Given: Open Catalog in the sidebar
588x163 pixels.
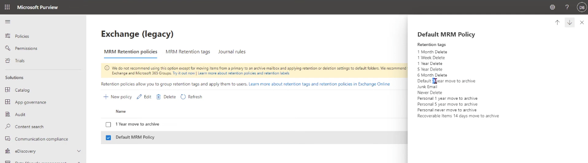Looking at the screenshot, I should 22,90.
